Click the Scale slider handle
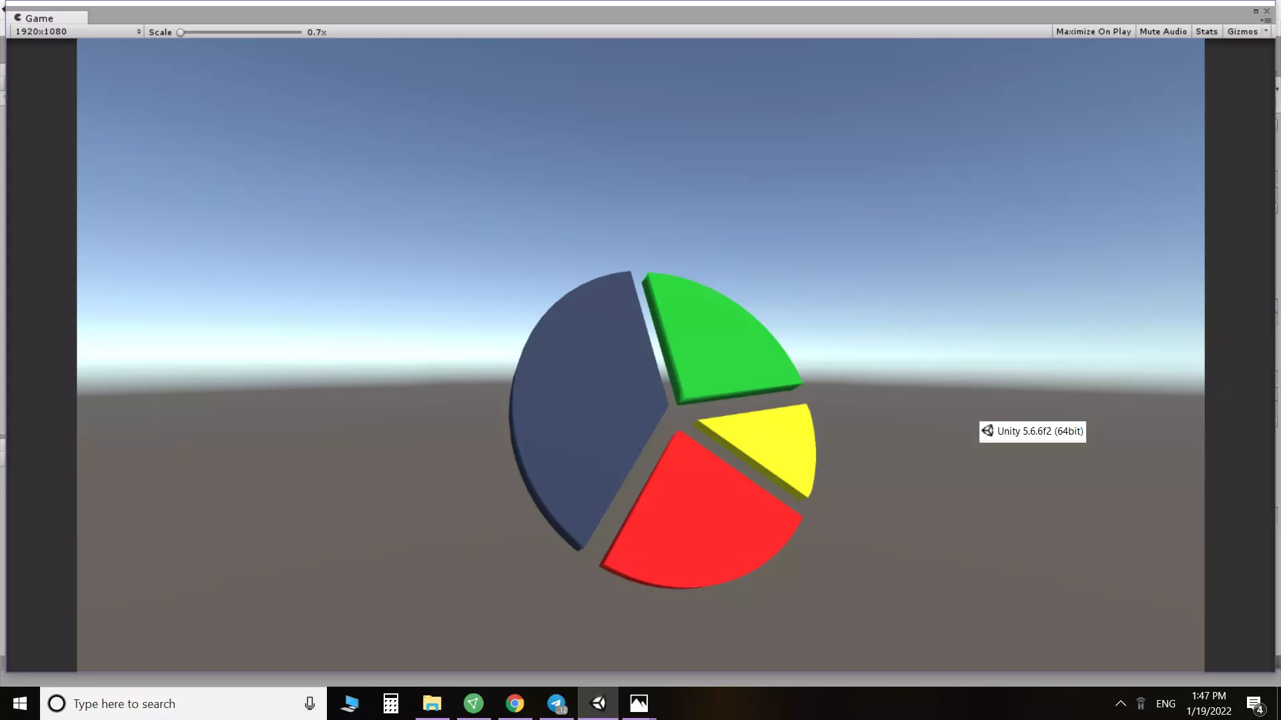This screenshot has width=1281, height=720. coord(180,32)
